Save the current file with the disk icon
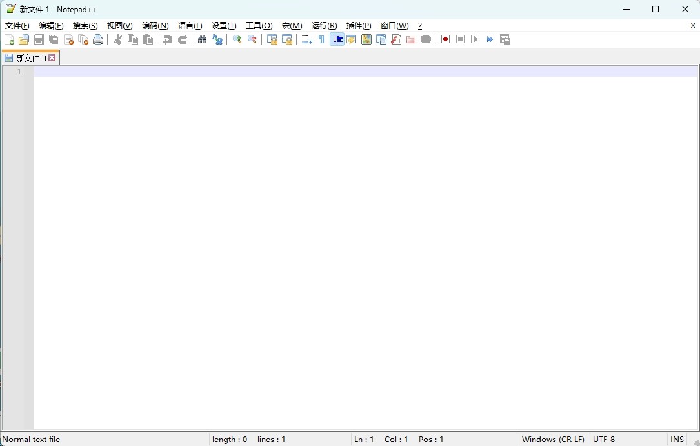This screenshot has width=700, height=446. point(38,39)
